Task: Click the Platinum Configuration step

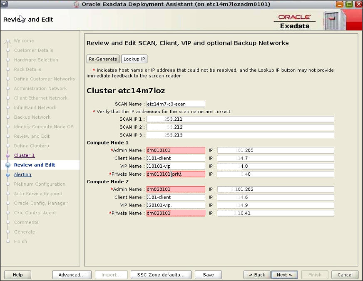Action: coord(40,184)
